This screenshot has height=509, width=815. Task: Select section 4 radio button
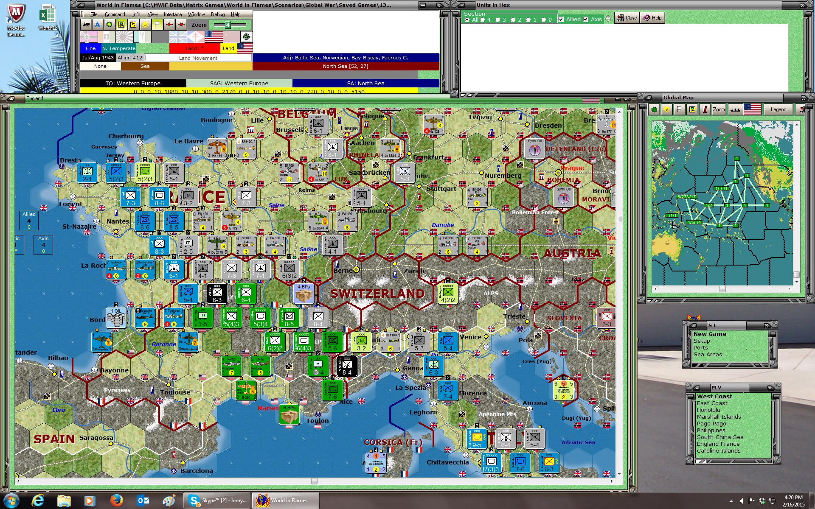[x=482, y=20]
